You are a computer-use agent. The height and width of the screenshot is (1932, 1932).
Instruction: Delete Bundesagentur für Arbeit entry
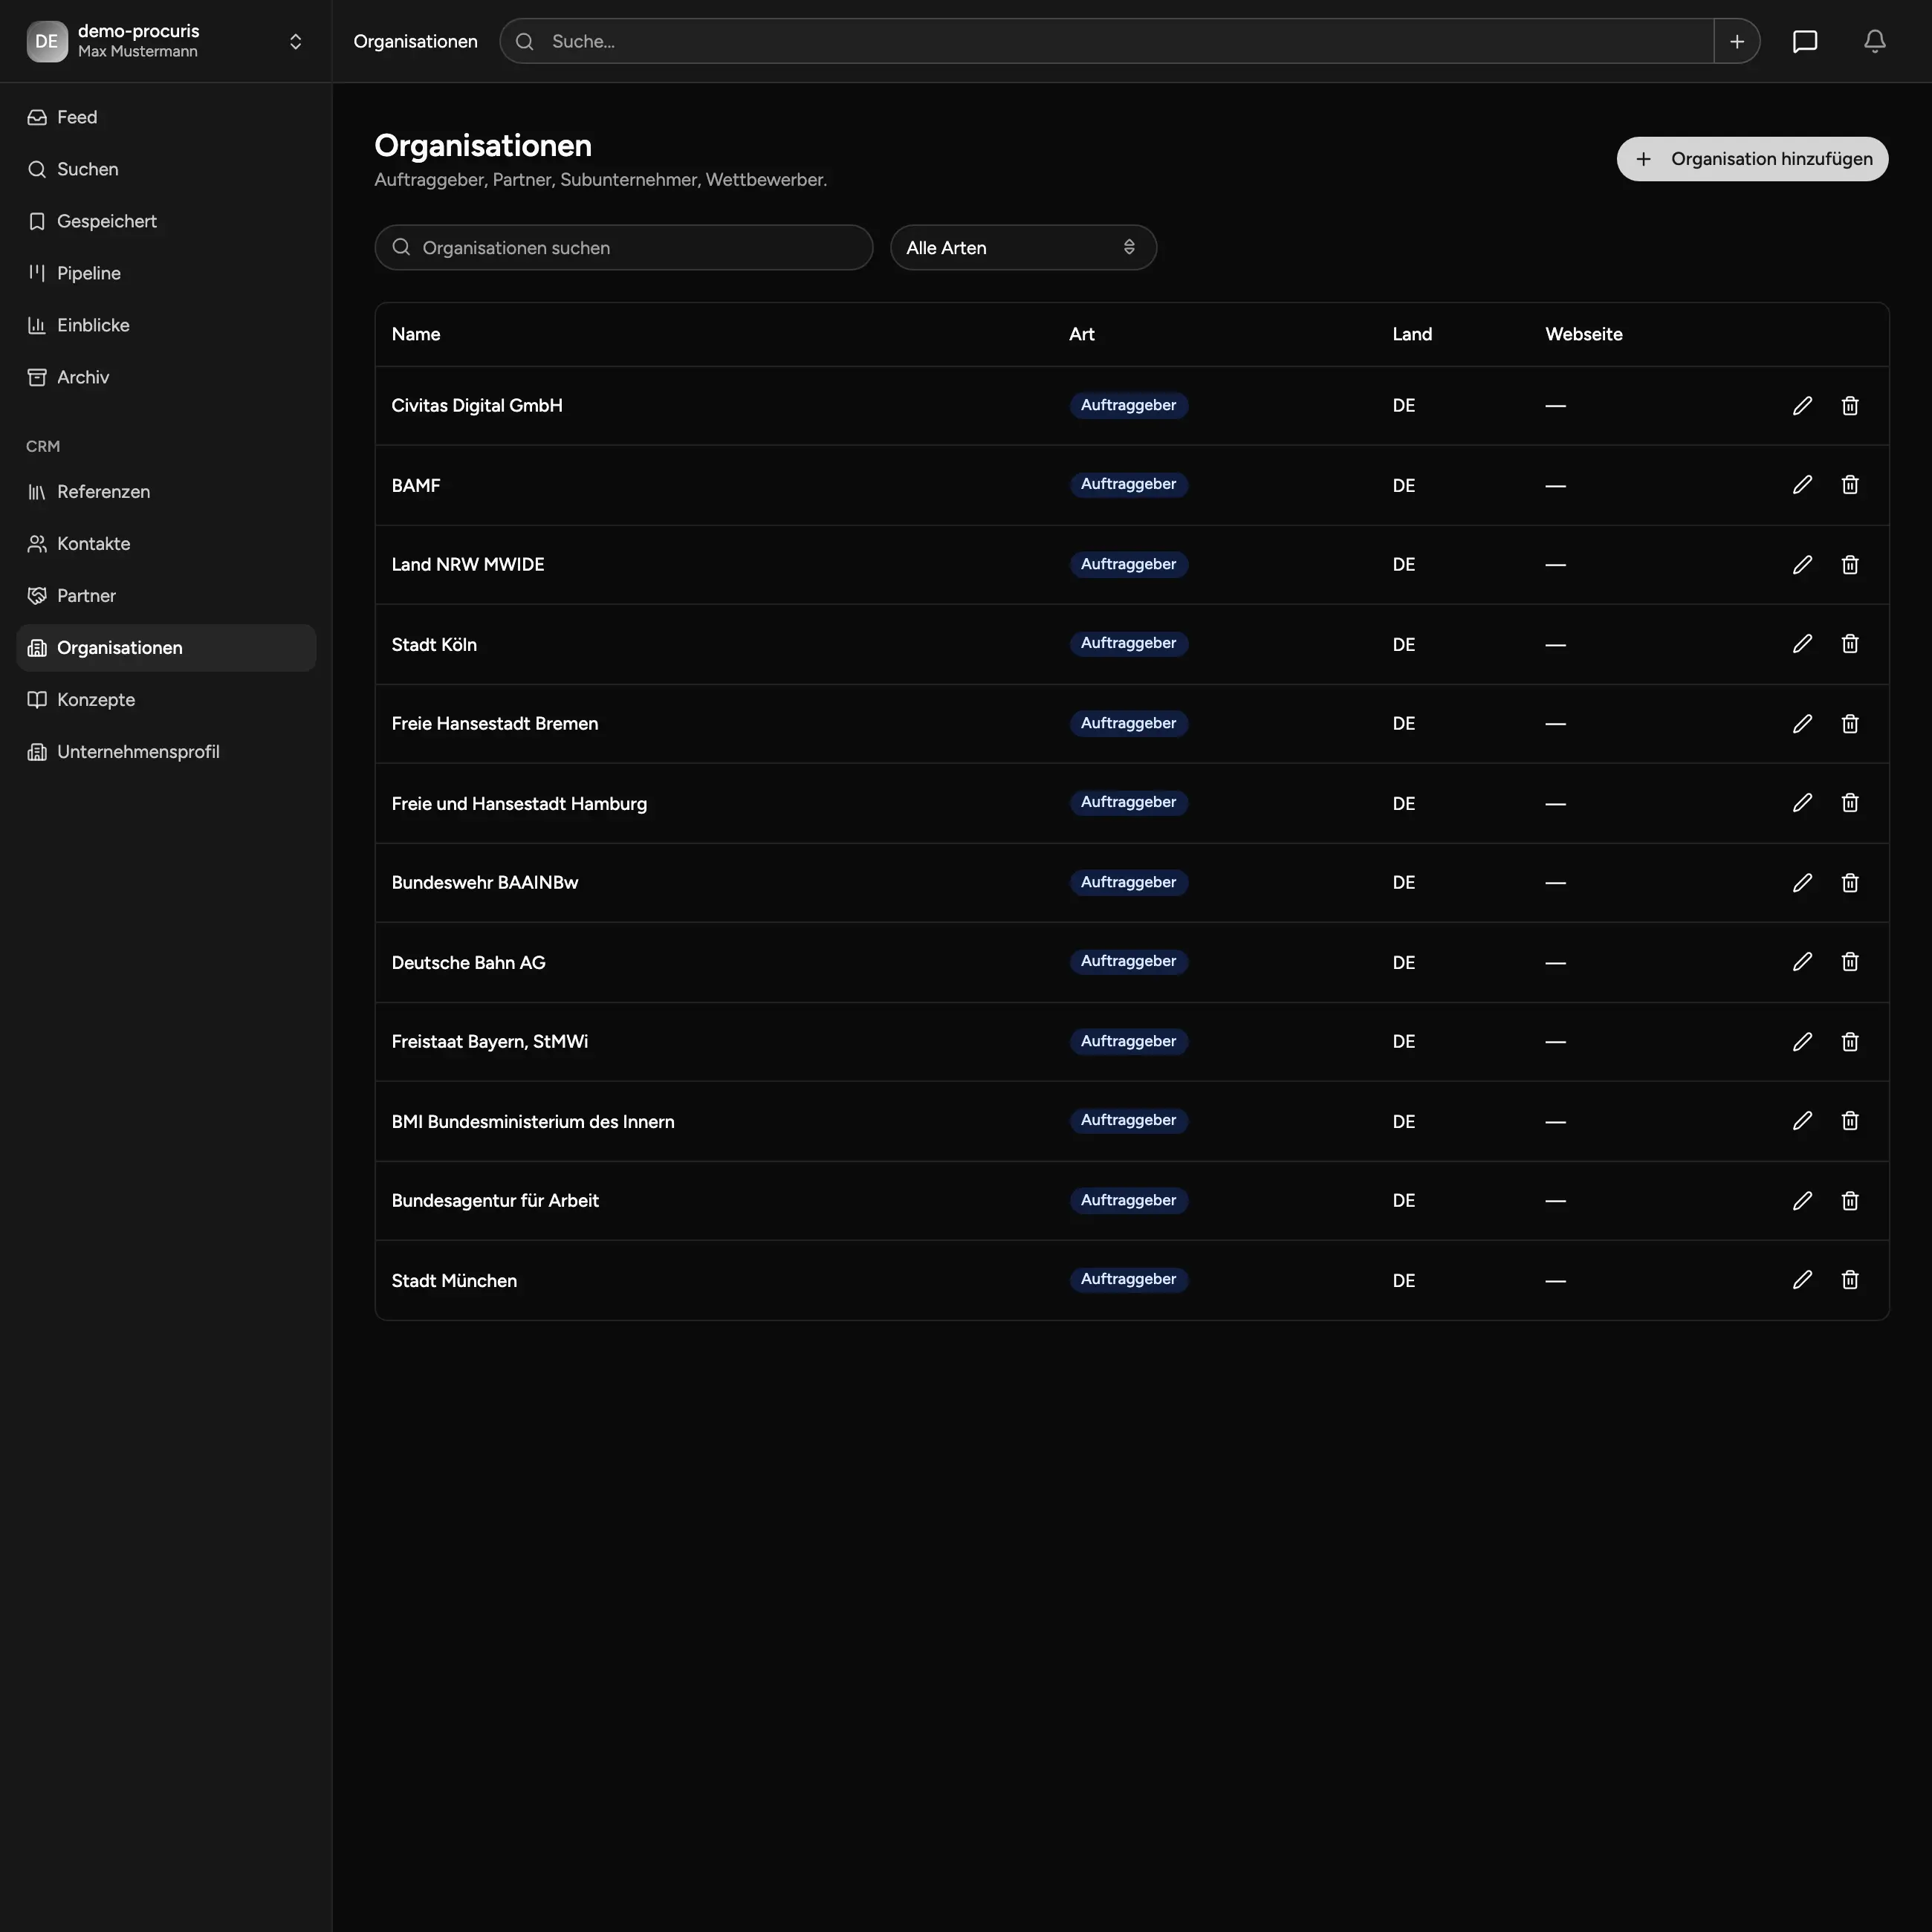click(1850, 1200)
